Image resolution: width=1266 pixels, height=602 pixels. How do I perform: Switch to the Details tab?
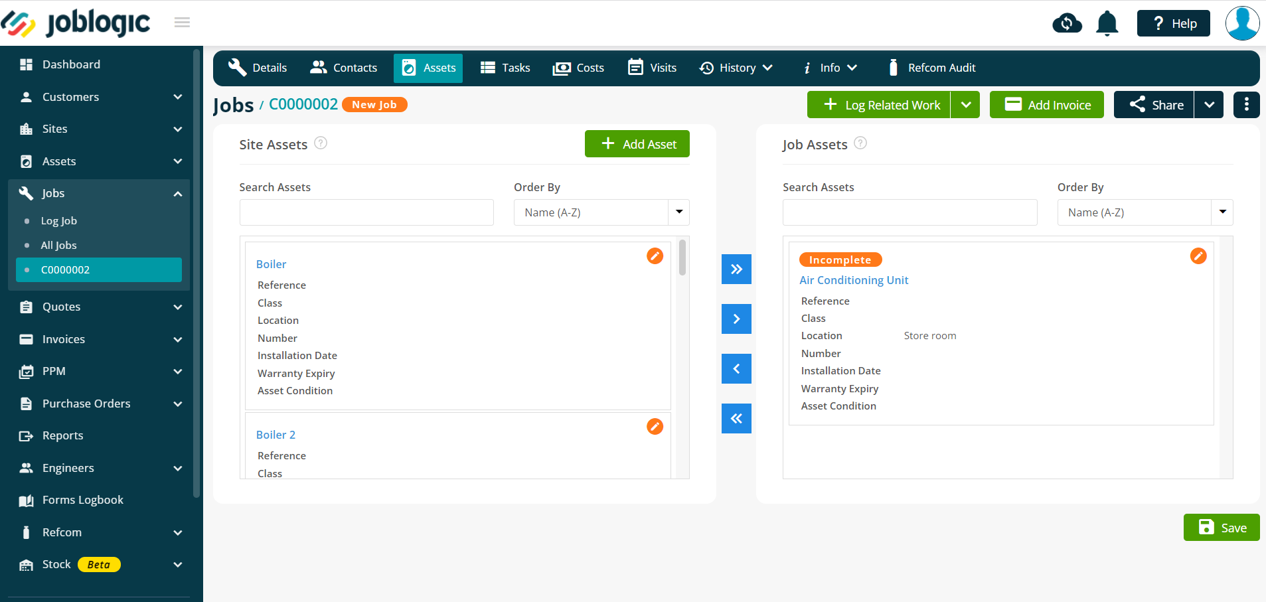258,68
